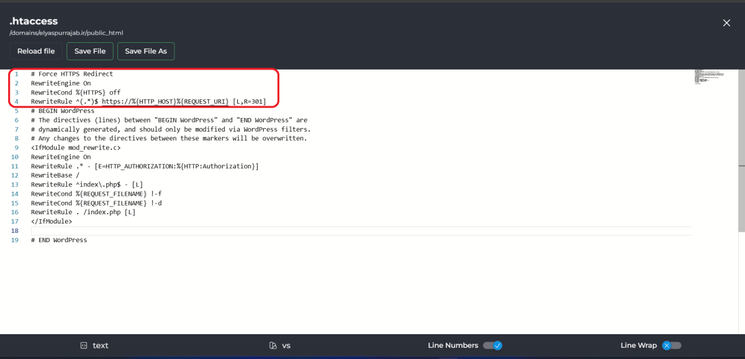Close the .htaccess editor with the X

[726, 23]
